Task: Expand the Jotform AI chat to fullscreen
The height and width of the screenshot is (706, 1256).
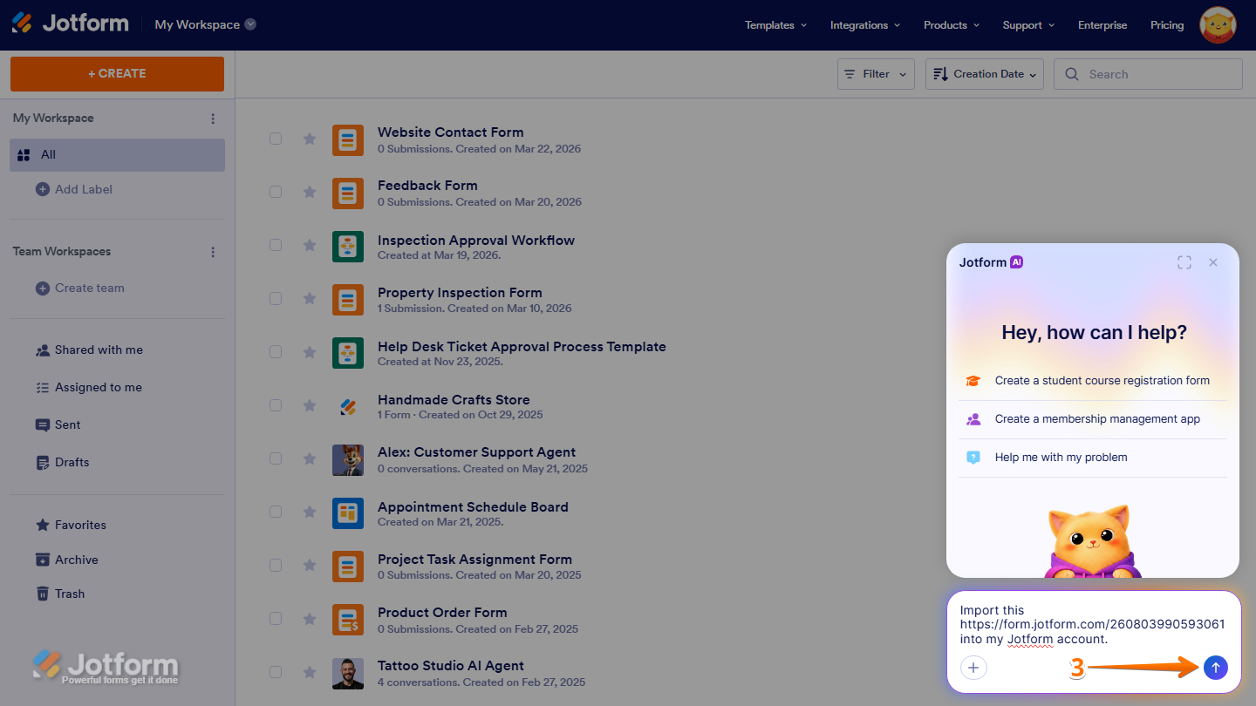Action: [1184, 262]
